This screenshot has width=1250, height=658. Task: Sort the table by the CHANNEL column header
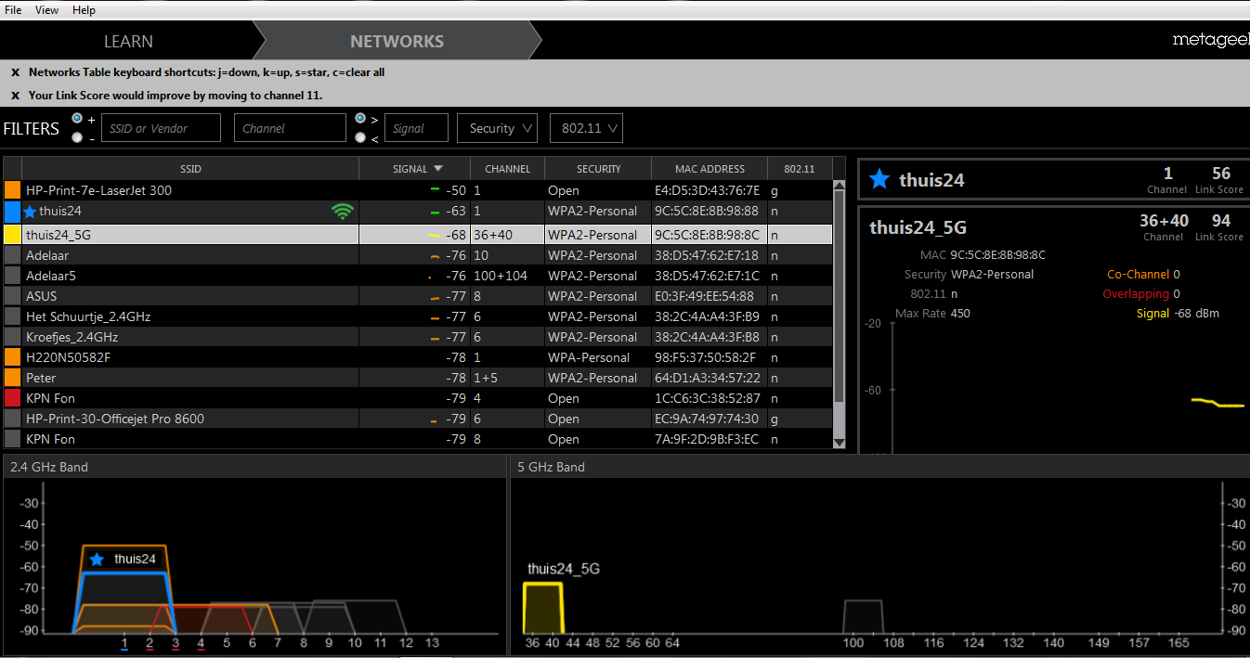coord(507,169)
